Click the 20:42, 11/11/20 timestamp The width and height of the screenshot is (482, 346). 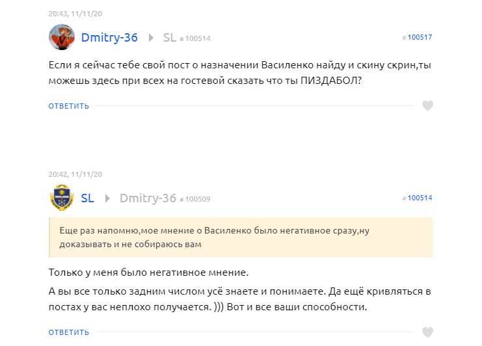[x=75, y=174]
